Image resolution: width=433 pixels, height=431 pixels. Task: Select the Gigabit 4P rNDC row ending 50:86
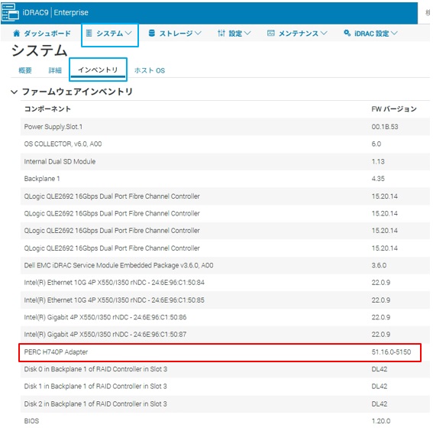coord(225,317)
